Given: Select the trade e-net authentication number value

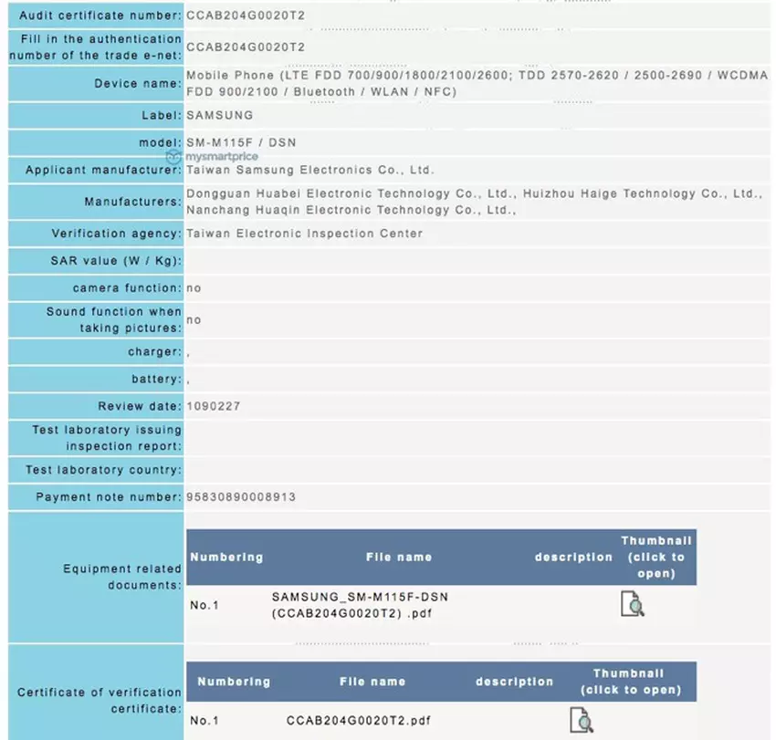Looking at the screenshot, I should tap(245, 47).
